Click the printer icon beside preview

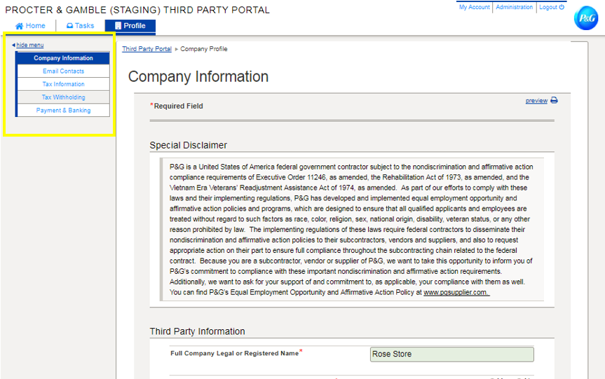coord(554,100)
